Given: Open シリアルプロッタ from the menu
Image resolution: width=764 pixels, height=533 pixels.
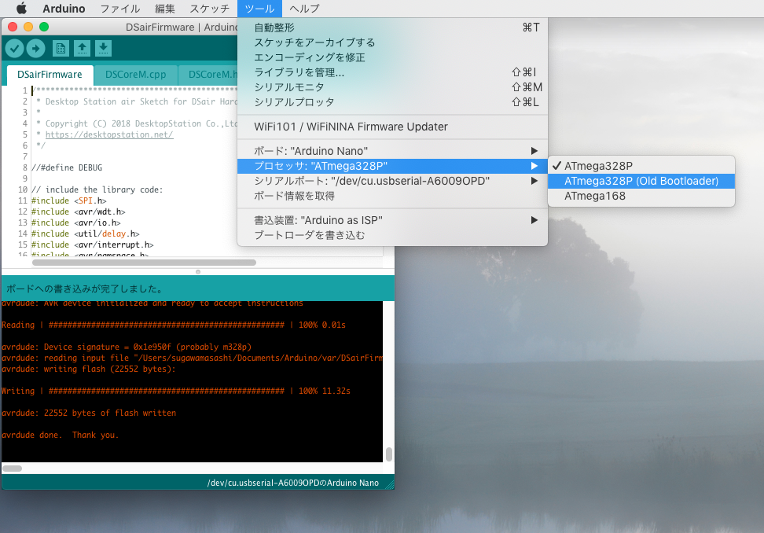Looking at the screenshot, I should tap(392, 102).
